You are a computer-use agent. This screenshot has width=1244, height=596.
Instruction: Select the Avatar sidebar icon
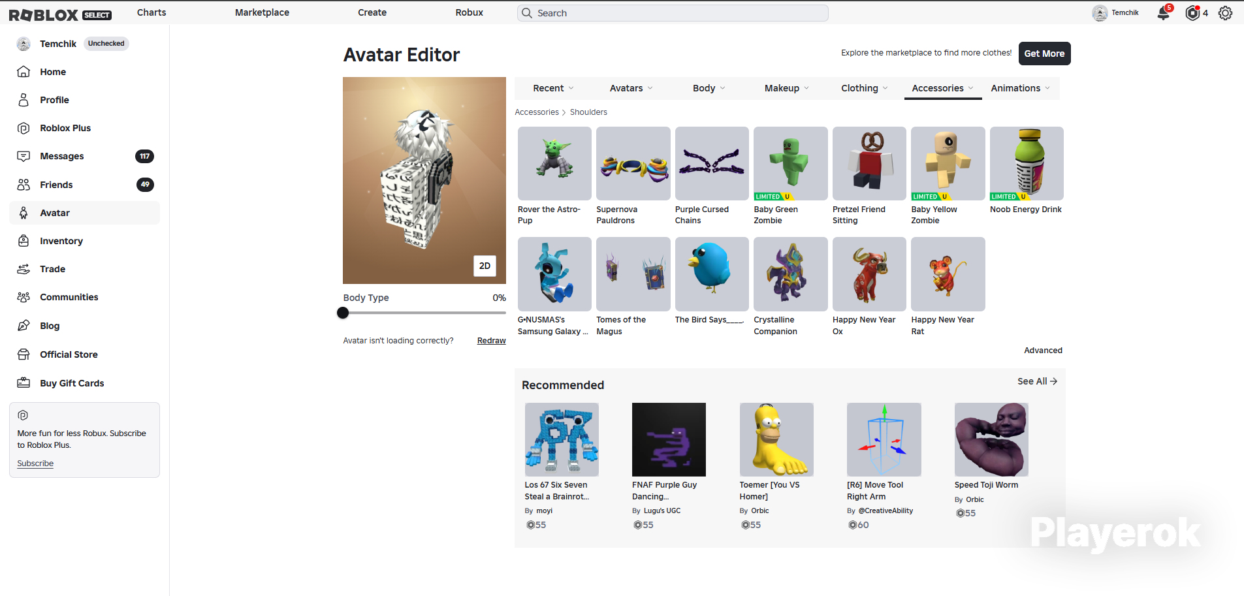click(x=24, y=213)
